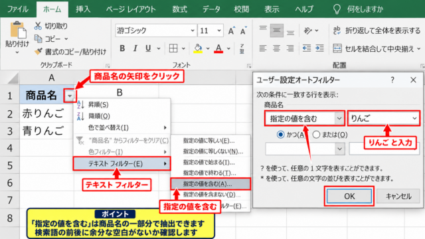Center text horizontally in the ribbon

(x=276, y=48)
